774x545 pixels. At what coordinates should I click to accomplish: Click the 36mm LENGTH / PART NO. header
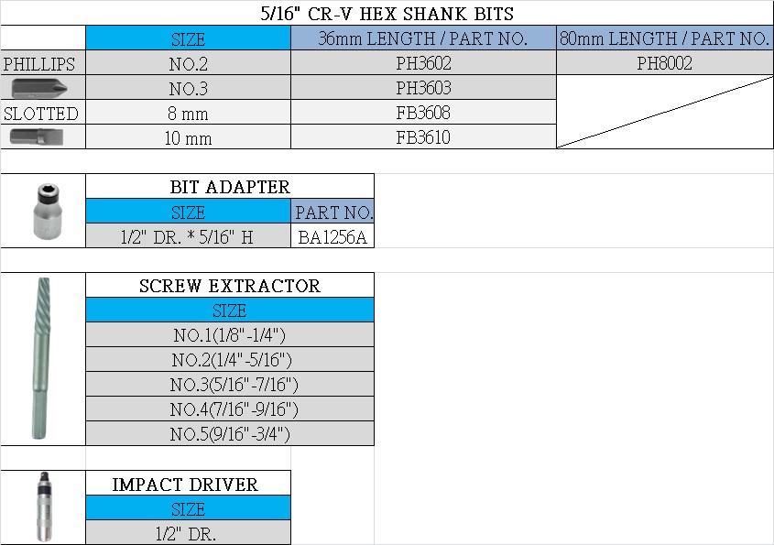[x=423, y=38]
